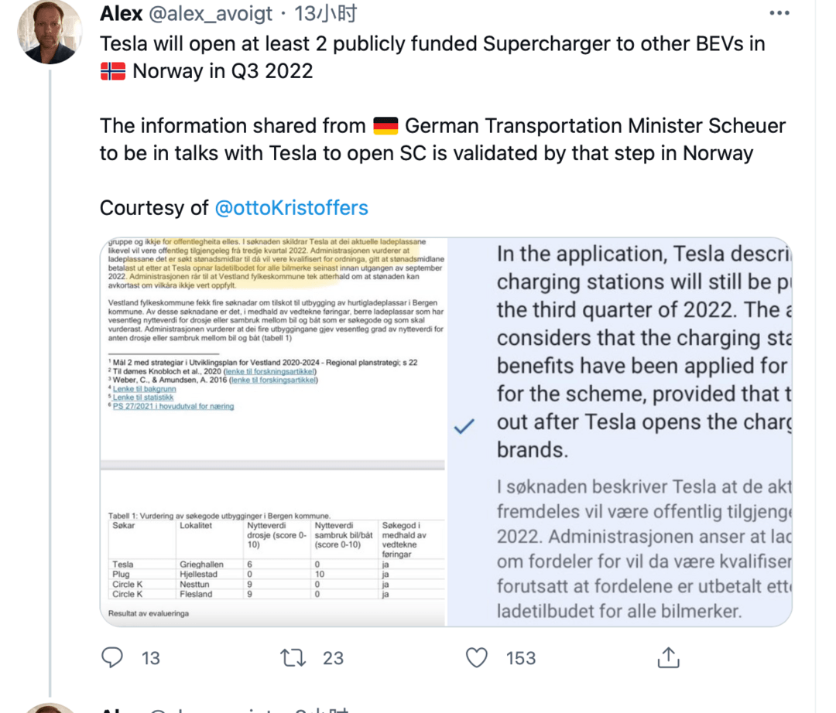This screenshot has height=713, width=836.
Task: Click the like count 153
Action: (x=521, y=658)
